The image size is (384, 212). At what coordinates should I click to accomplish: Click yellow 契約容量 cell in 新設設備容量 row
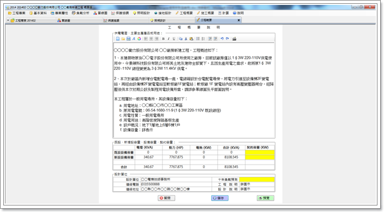[260, 157]
